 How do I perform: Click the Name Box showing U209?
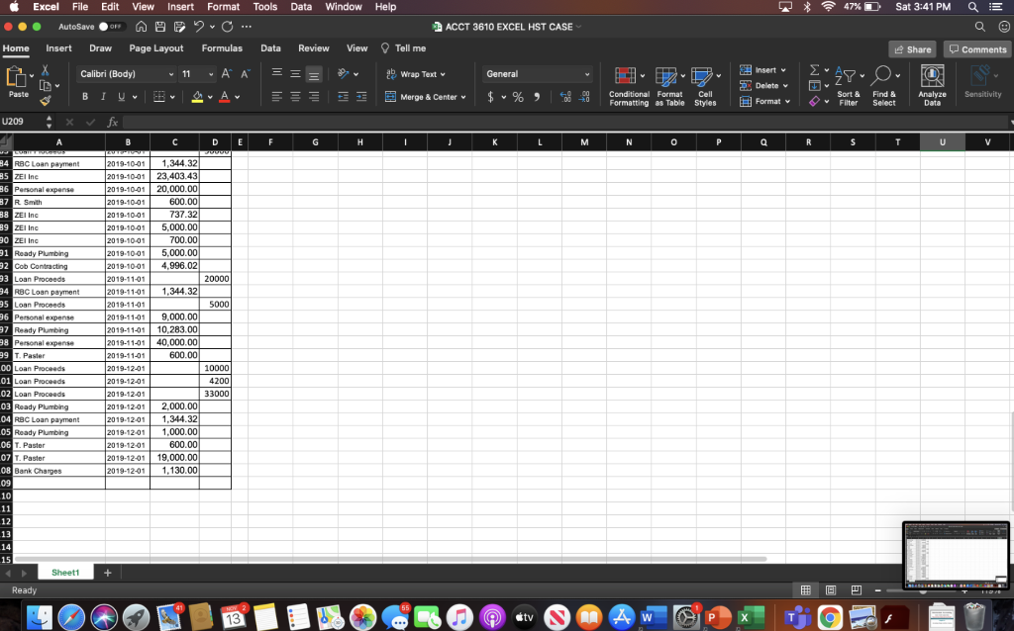pyautogui.click(x=22, y=122)
